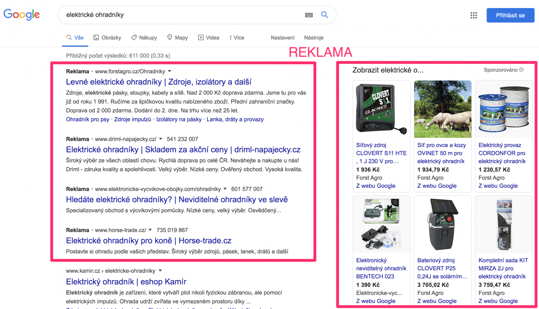539x309 pixels.
Task: Click the 'Ohradník pro psy' sitelink
Action: [88, 120]
